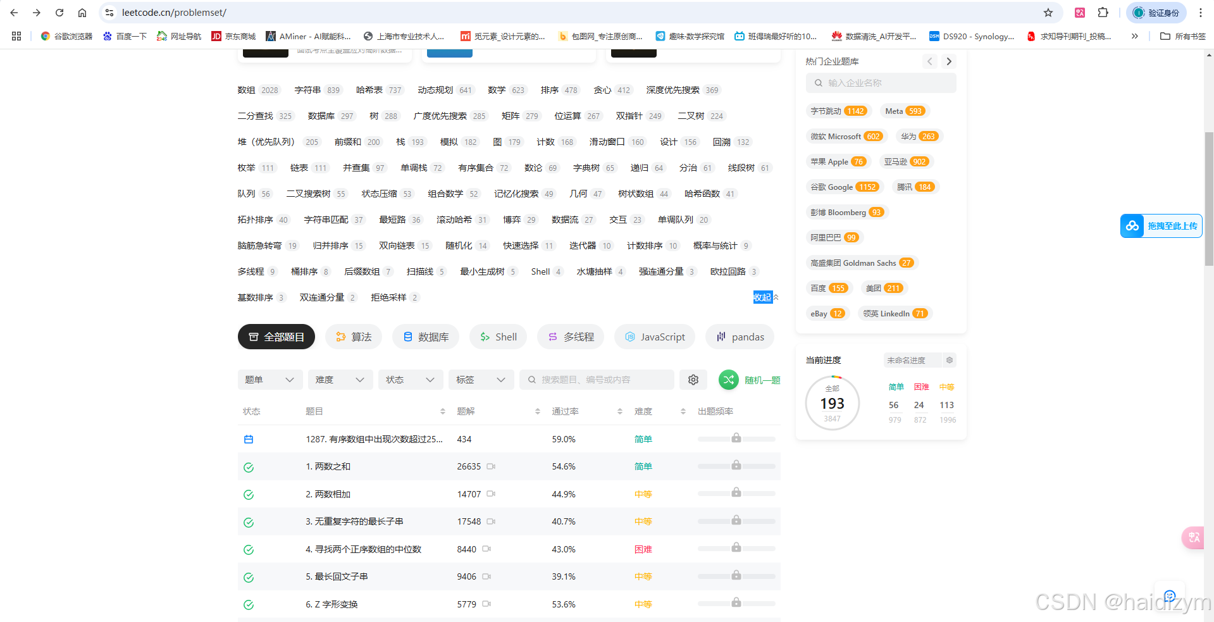
Task: Click the 拖拽至此上传 cloud upload button
Action: pos(1161,226)
